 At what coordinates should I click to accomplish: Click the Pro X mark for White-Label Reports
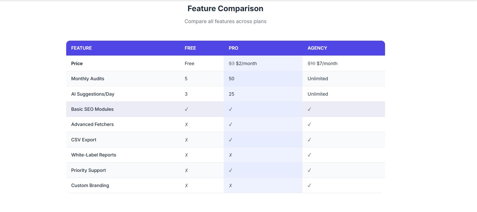[230, 155]
